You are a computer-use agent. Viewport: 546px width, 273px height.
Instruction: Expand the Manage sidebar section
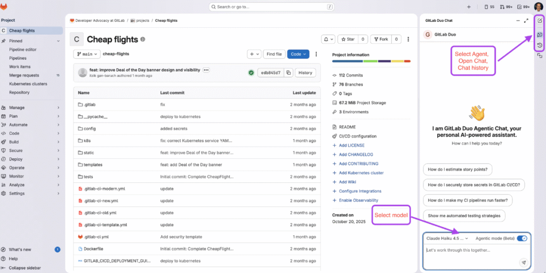(x=31, y=108)
